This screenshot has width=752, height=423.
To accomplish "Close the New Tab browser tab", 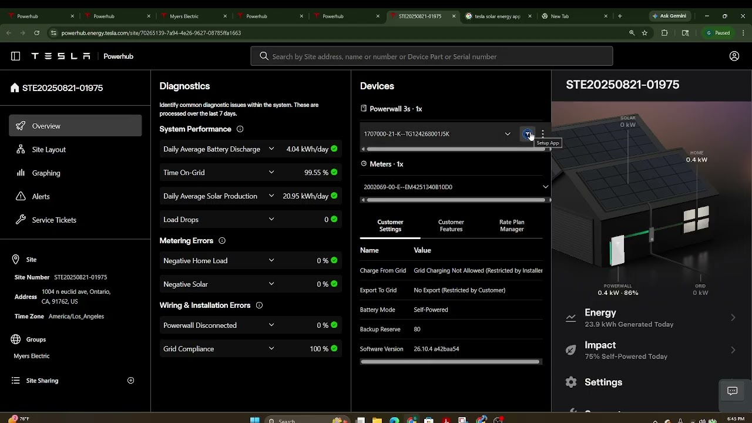I will click(x=607, y=16).
